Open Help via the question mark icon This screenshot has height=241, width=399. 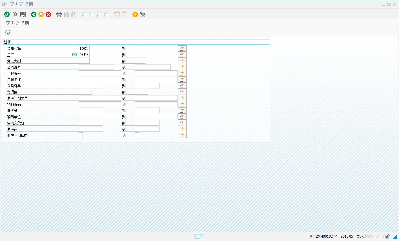point(135,14)
